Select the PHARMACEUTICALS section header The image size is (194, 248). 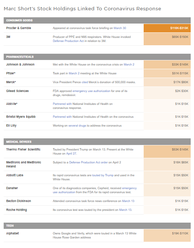coord(97,57)
